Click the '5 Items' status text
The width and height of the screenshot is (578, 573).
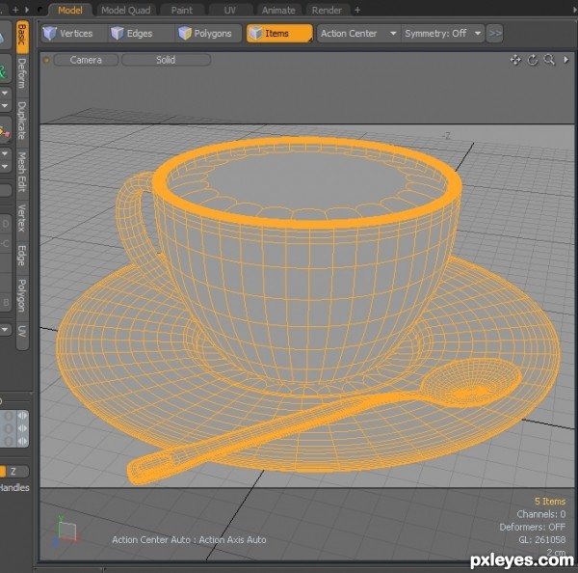550,502
